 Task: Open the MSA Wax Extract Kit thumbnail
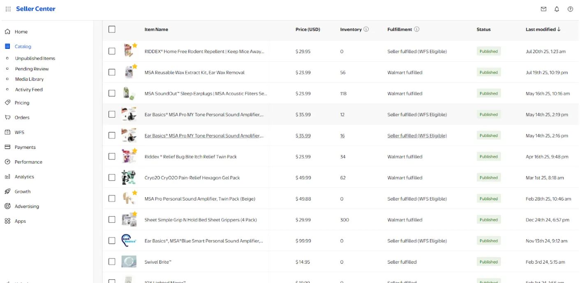129,72
